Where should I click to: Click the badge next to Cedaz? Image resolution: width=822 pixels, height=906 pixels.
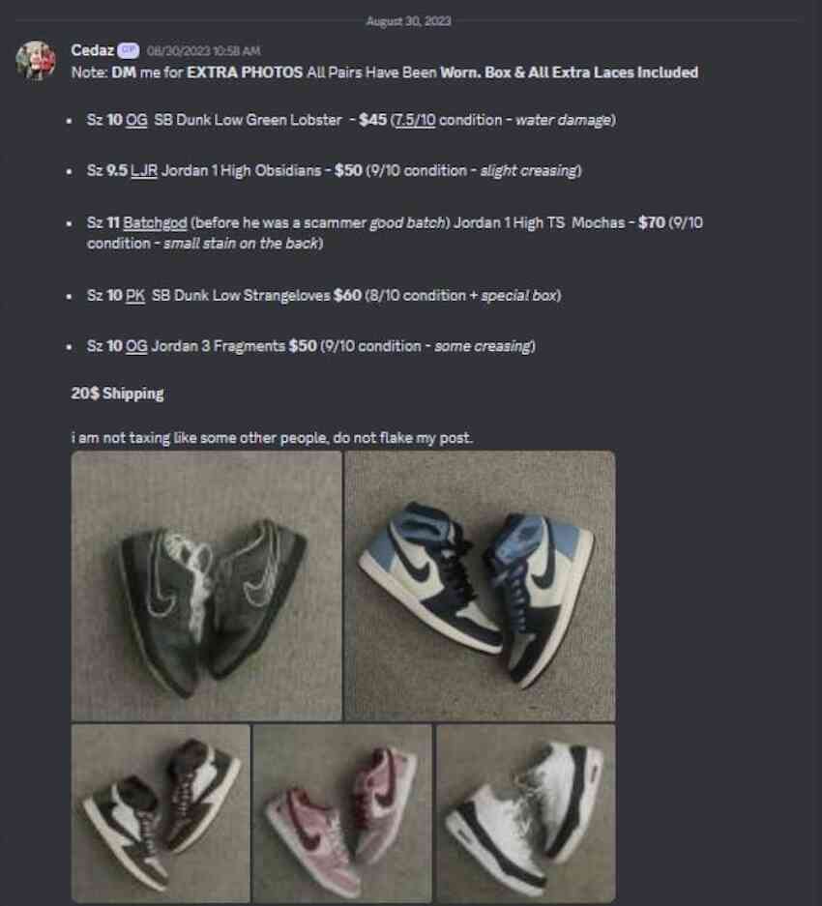(x=128, y=51)
